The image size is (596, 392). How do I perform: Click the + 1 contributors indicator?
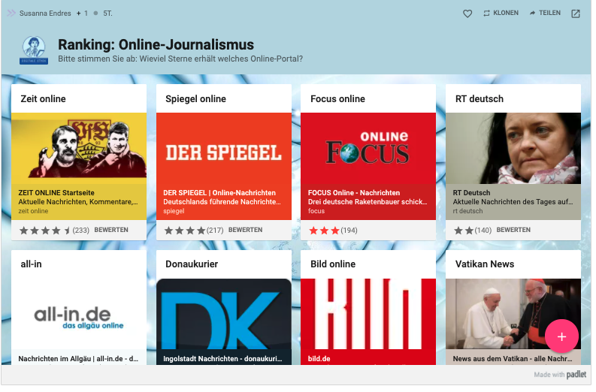(82, 14)
